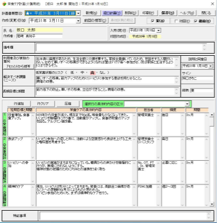Click the 閉じる button
The height and width of the screenshot is (223, 217).
coord(206,13)
